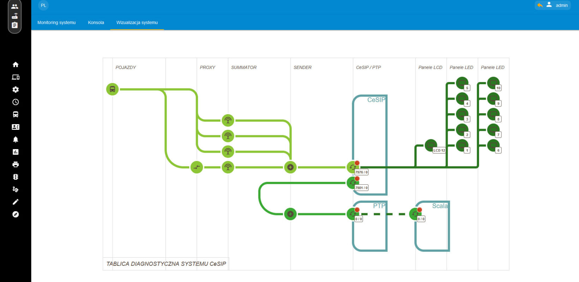Click the PTP group box label

[x=379, y=206]
